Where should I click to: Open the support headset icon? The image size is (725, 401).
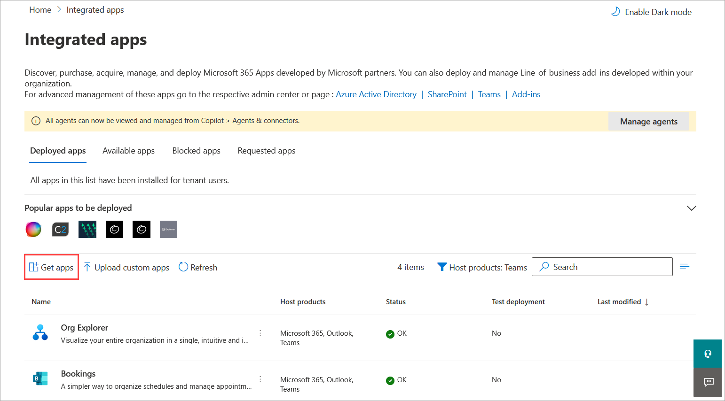[x=708, y=354]
